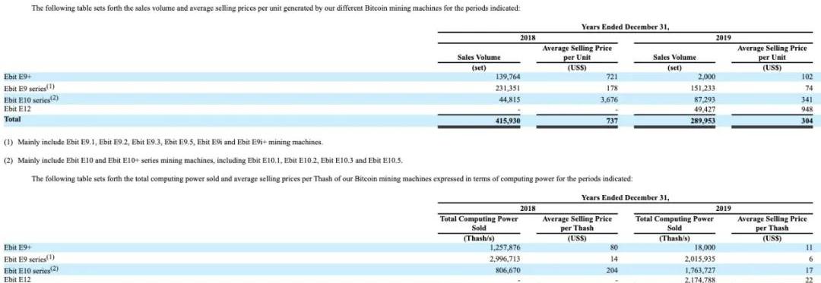Click the Total row label in first table
Viewport: 821px width, 283px height.
pos(11,120)
